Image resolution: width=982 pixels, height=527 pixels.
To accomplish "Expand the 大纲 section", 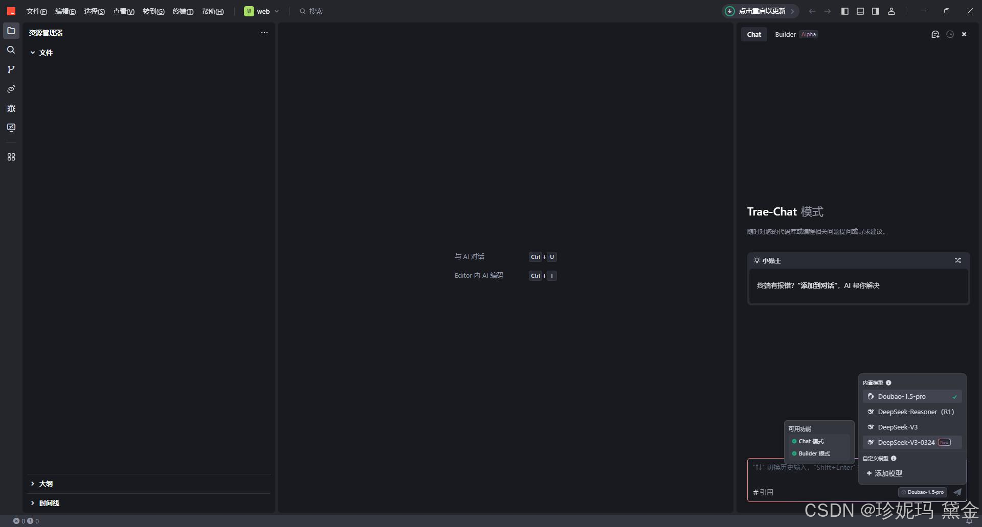I will [41, 484].
